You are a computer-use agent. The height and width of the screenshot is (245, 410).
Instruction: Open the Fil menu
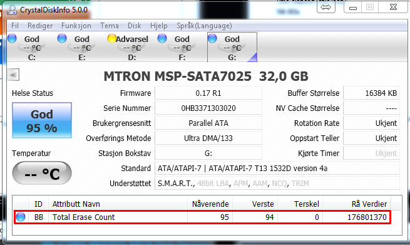click(15, 26)
